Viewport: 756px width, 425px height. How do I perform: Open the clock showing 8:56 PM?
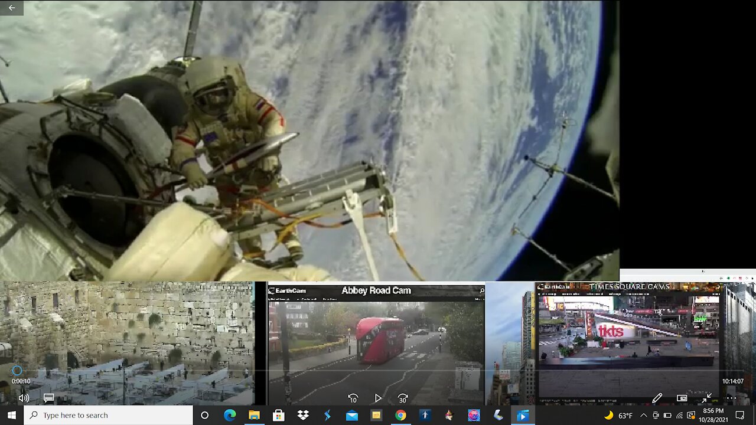[x=713, y=415]
